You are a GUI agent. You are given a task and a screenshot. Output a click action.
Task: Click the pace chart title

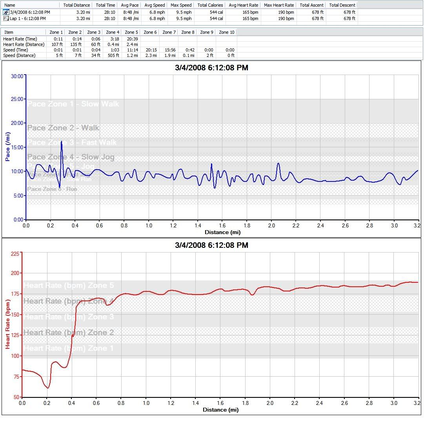point(211,68)
